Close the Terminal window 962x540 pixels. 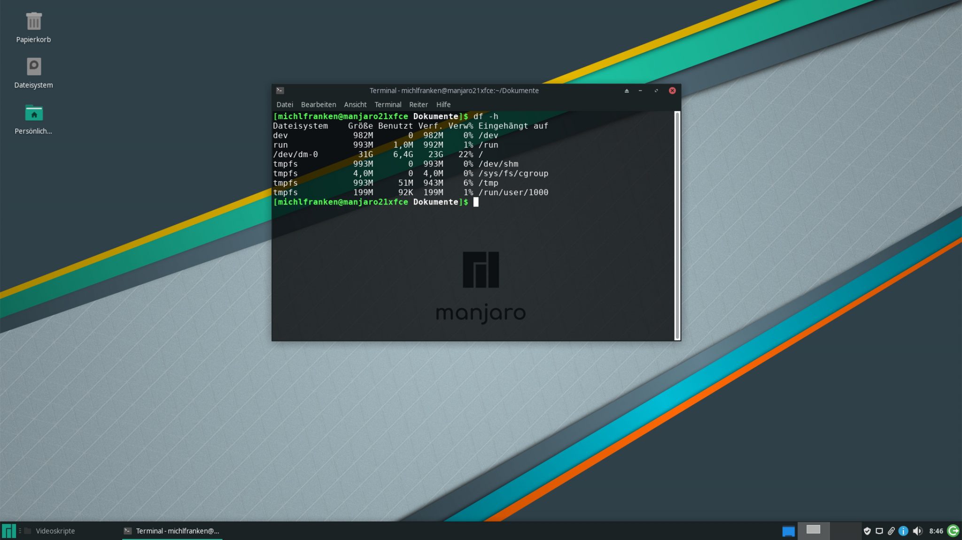click(x=672, y=91)
